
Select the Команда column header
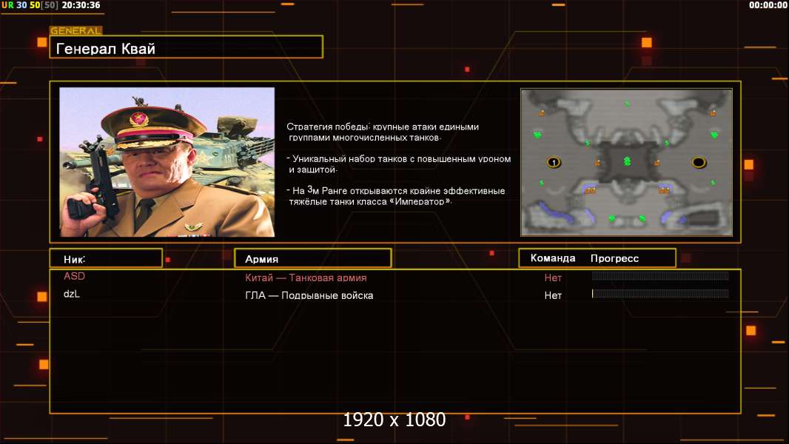(552, 258)
